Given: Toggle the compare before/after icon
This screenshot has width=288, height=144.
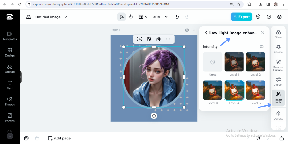Looking at the screenshot, I should (x=262, y=46).
